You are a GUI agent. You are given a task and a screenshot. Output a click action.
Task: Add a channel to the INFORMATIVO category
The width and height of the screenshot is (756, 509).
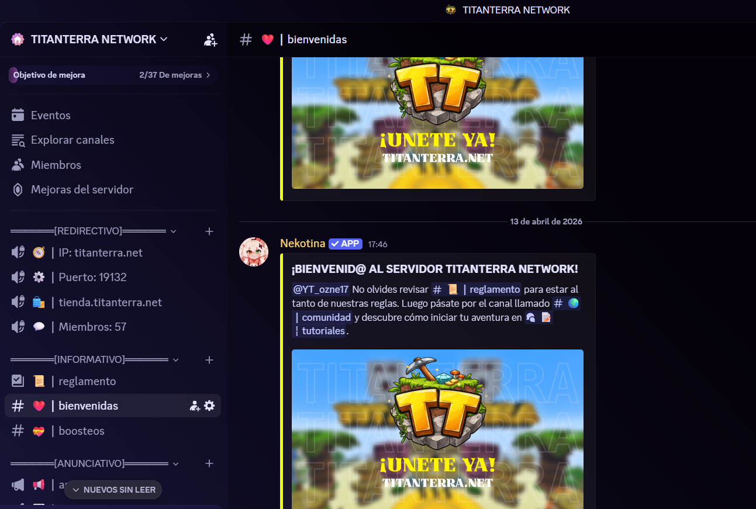(209, 360)
